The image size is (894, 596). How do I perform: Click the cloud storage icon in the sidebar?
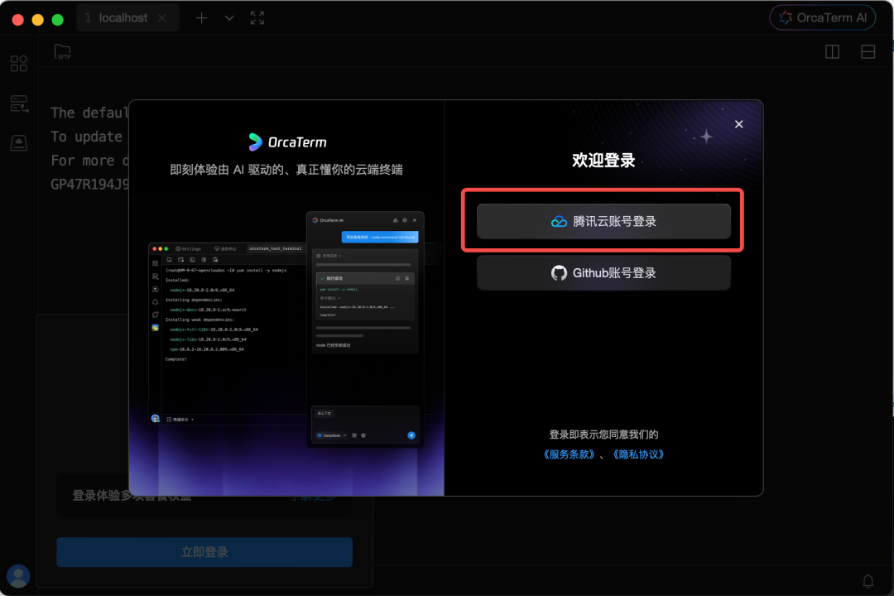pos(18,142)
